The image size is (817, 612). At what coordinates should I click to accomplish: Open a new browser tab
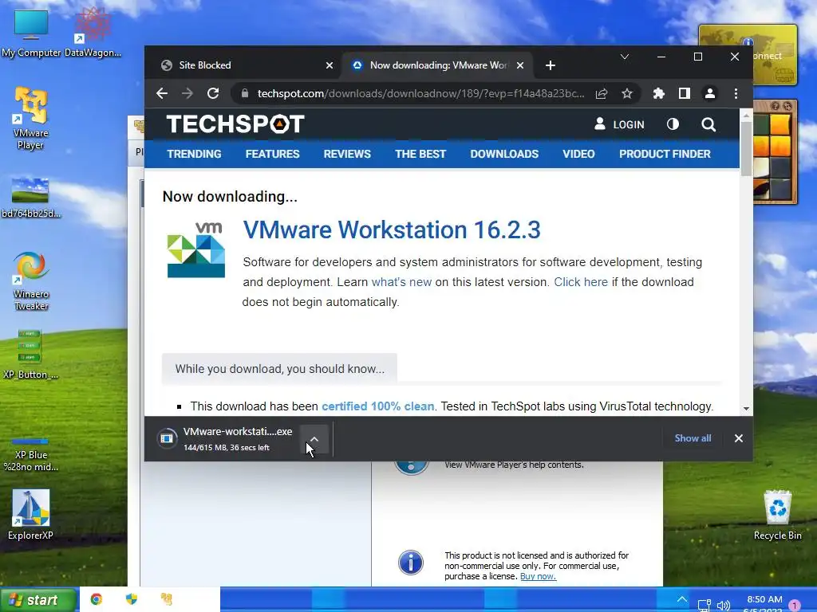(x=551, y=65)
